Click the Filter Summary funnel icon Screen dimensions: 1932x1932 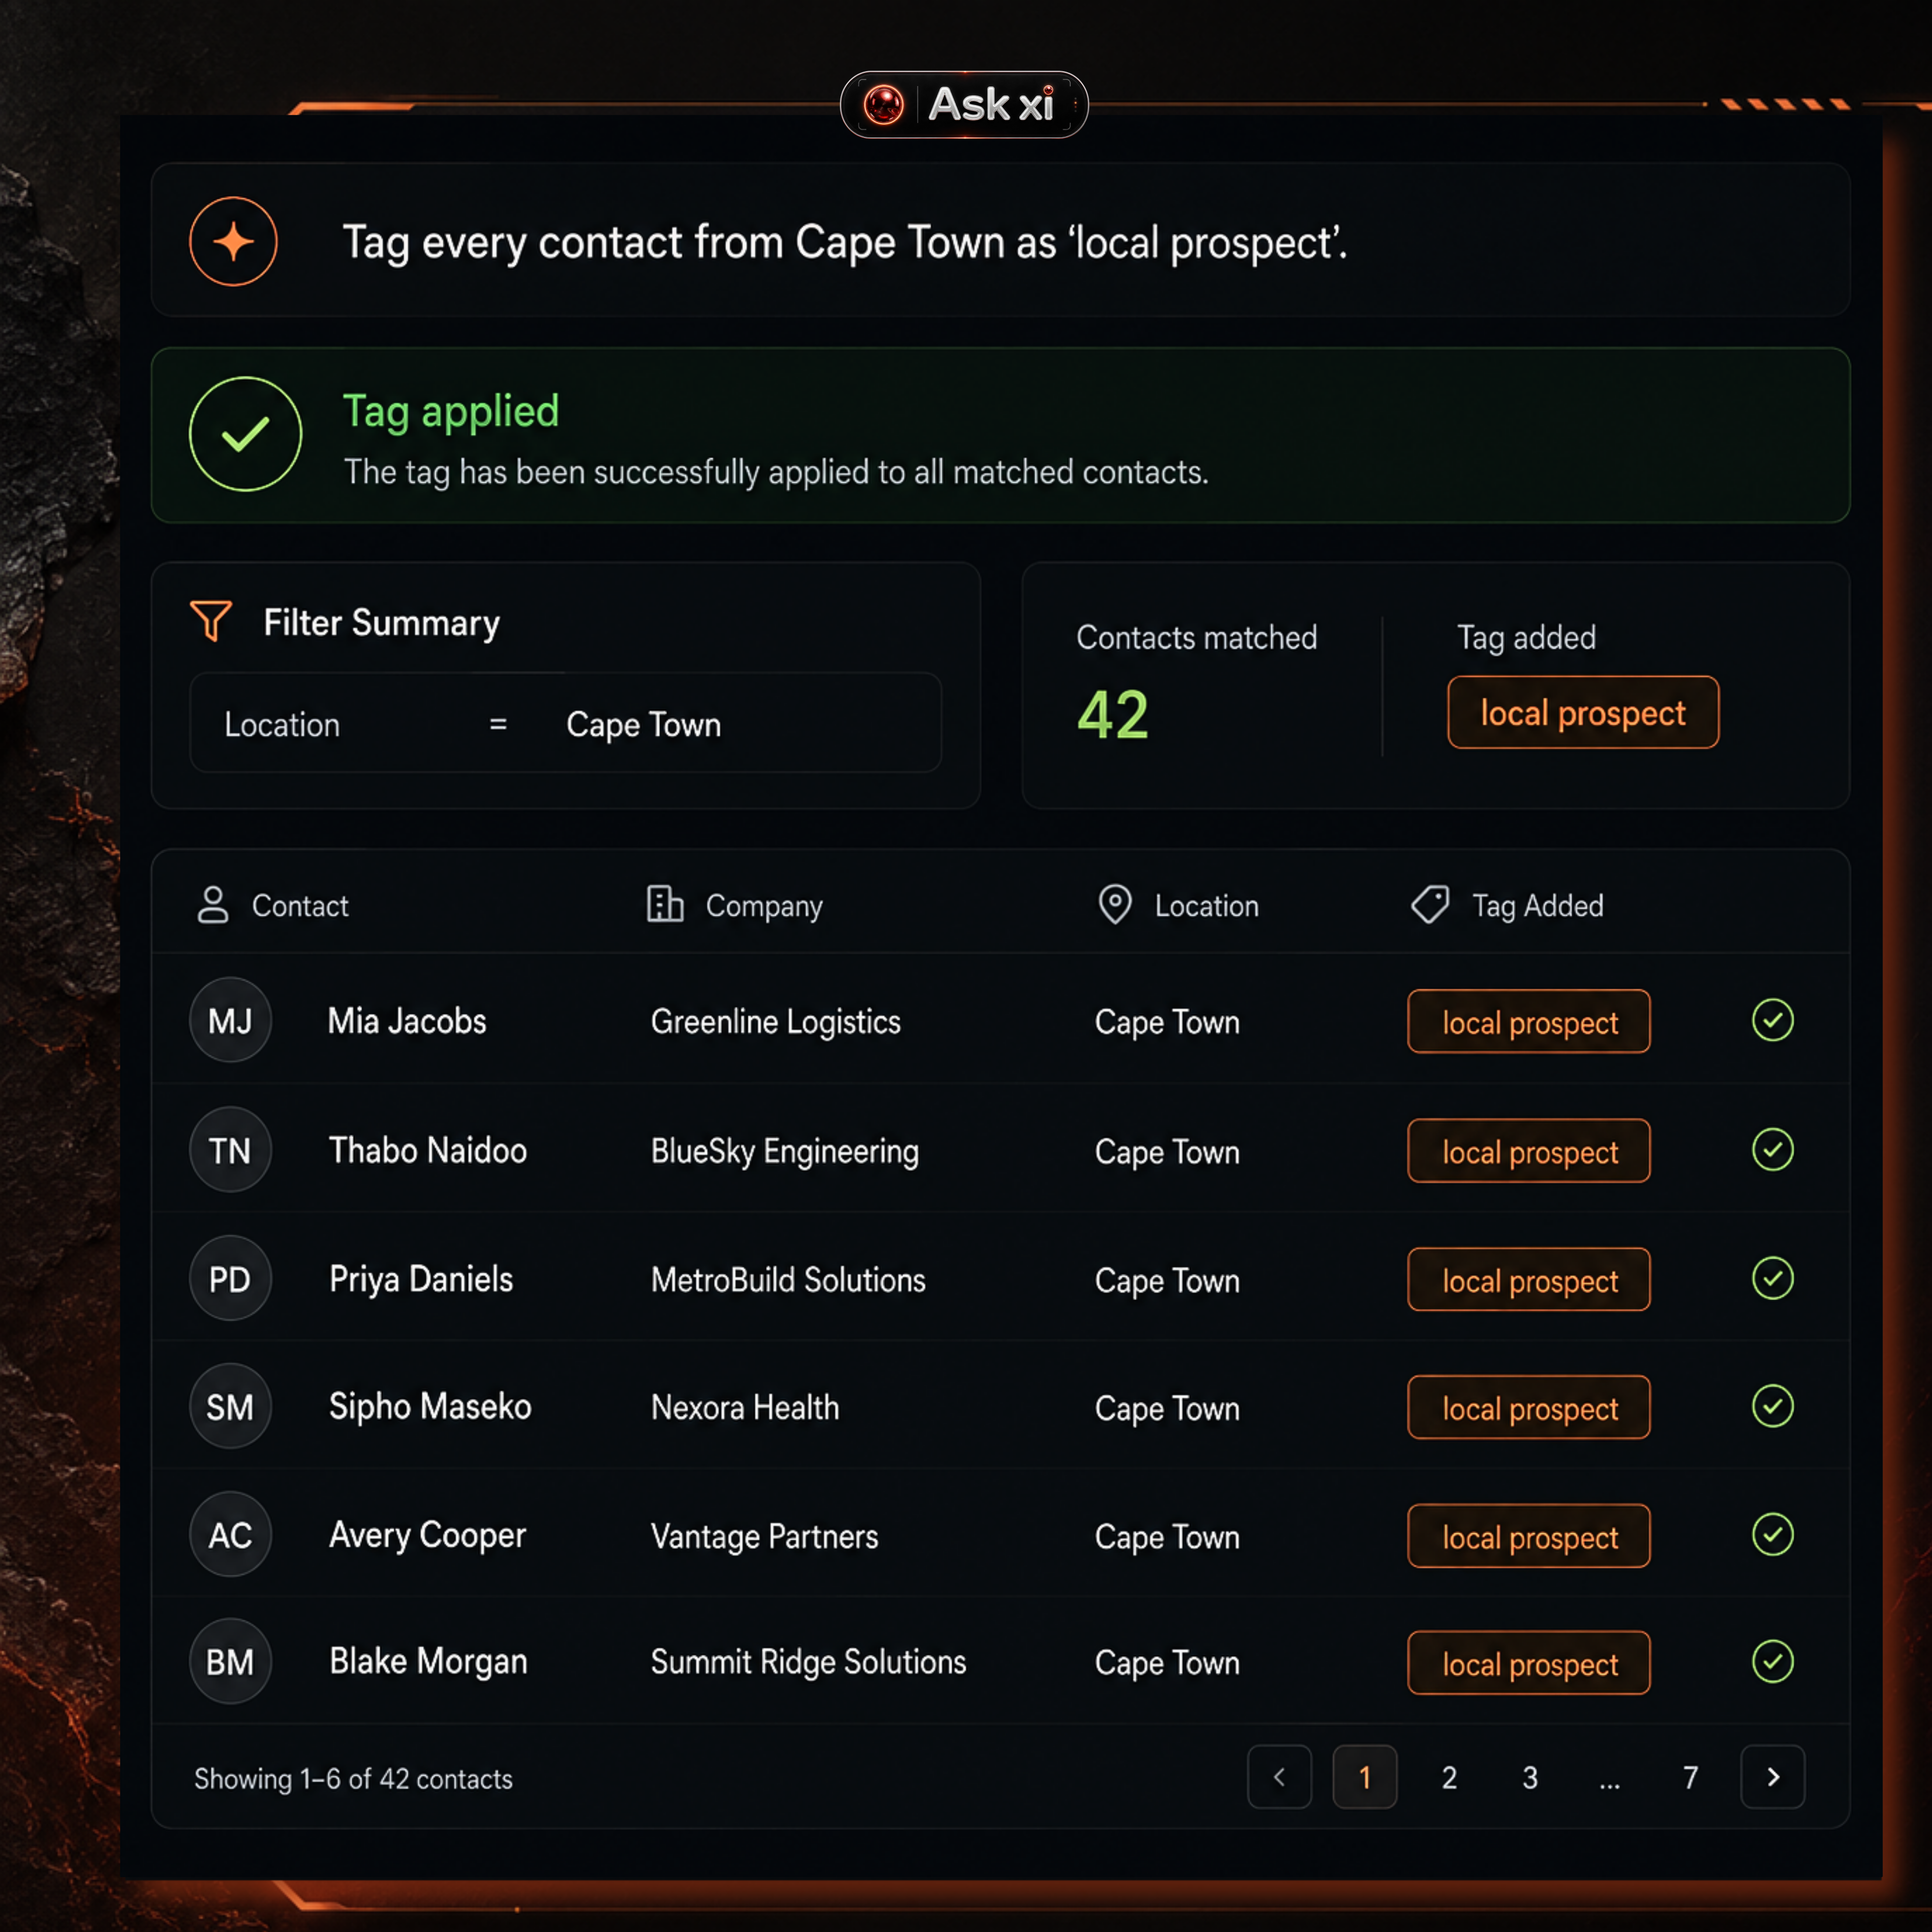click(x=211, y=621)
